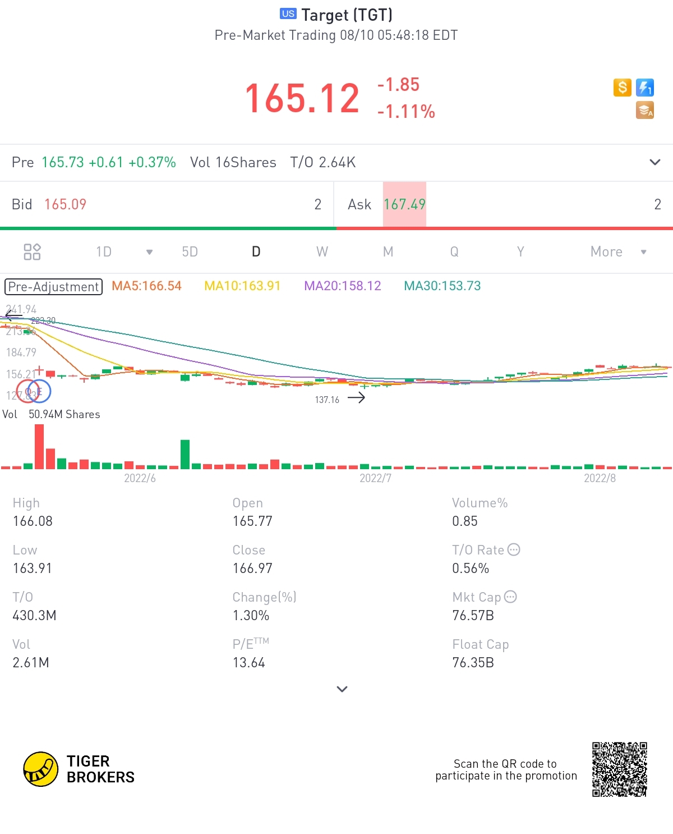The height and width of the screenshot is (834, 673).
Task: Select the M monthly chart tab
Action: [x=388, y=252]
